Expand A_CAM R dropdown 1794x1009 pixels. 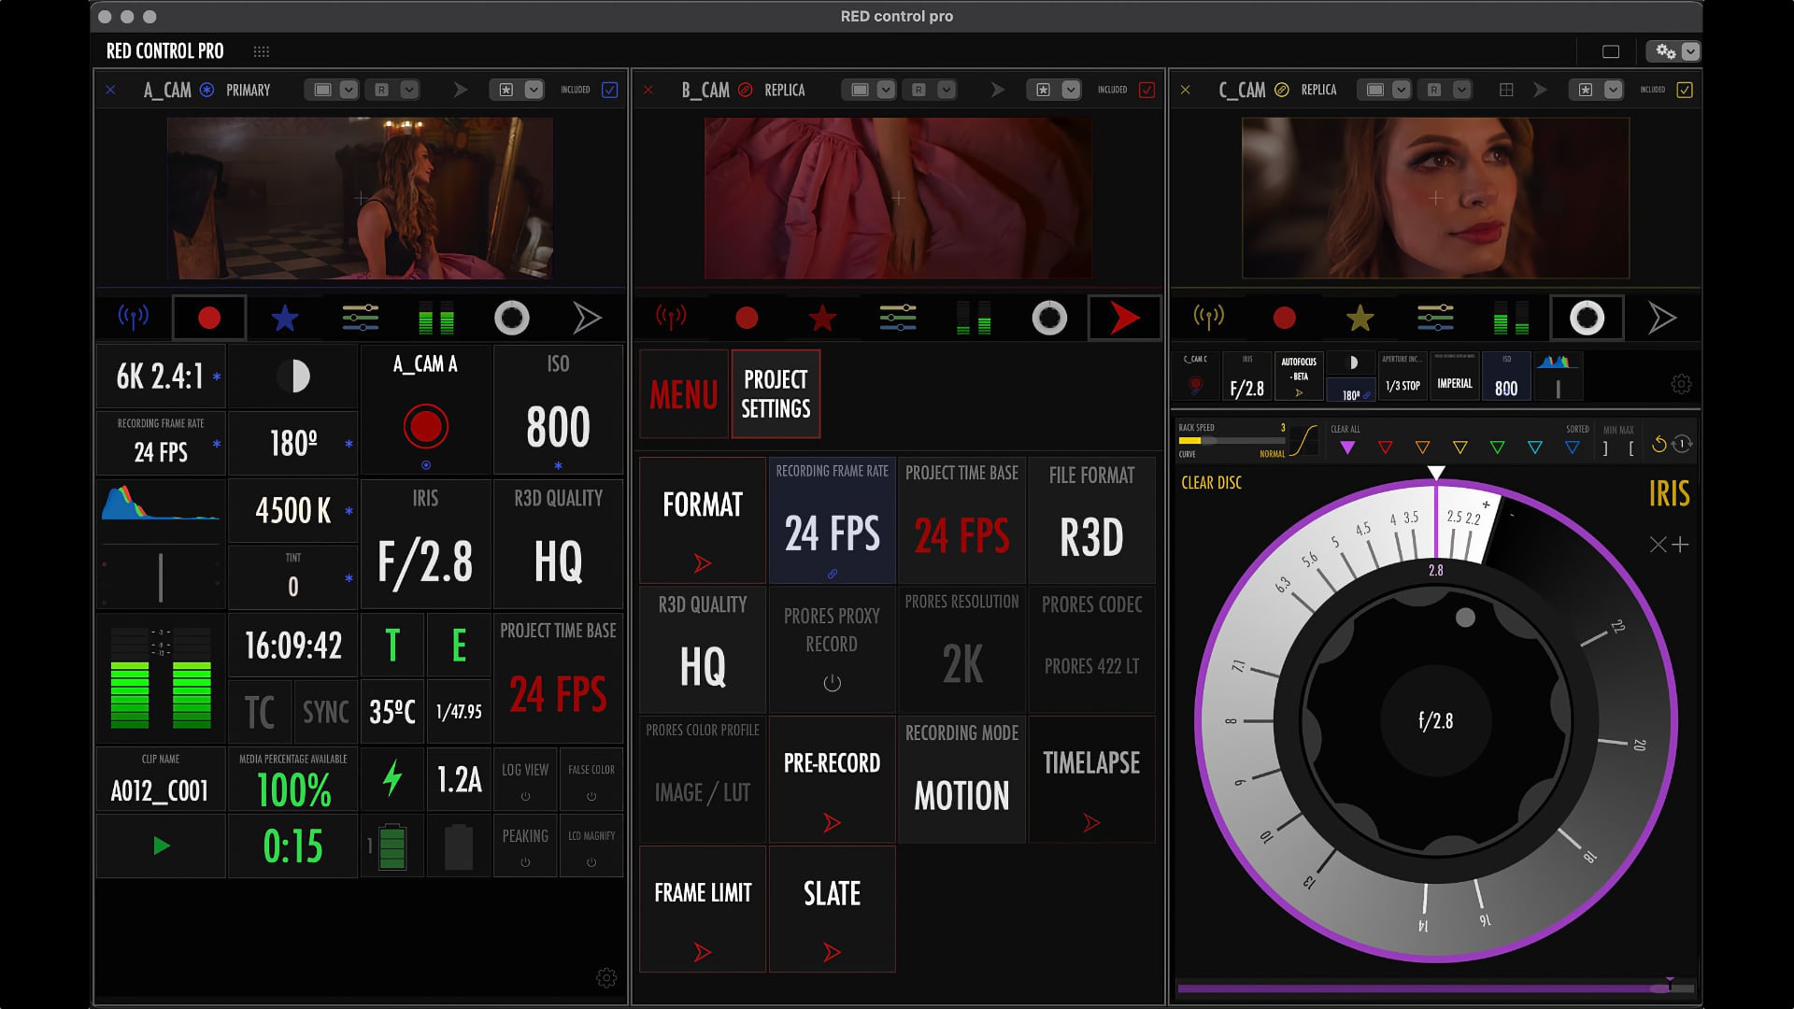point(409,90)
